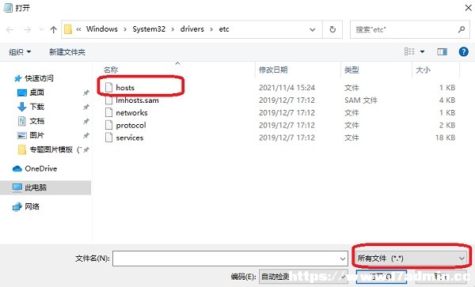The width and height of the screenshot is (475, 287).
Task: Click the etc breadcrumb segment
Action: point(224,29)
